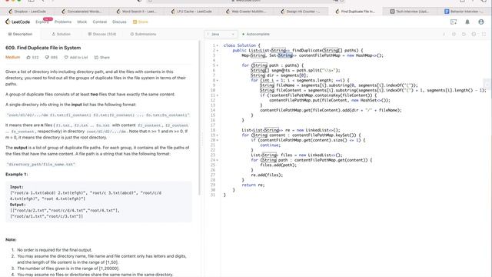Image resolution: width=492 pixels, height=277 pixels.
Task: Switch to LFU Cache browser tab
Action: (191, 12)
